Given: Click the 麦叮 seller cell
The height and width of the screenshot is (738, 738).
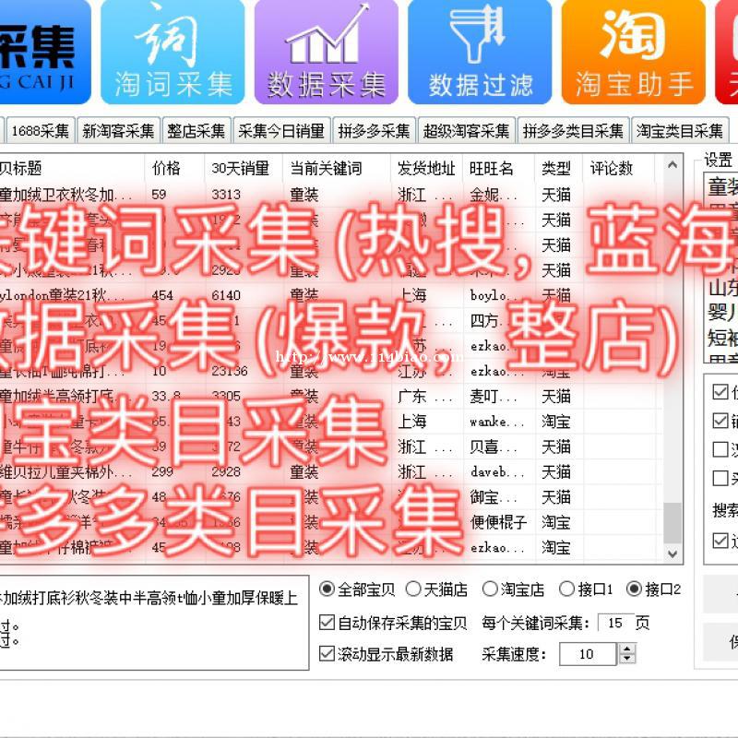Looking at the screenshot, I should [x=498, y=397].
